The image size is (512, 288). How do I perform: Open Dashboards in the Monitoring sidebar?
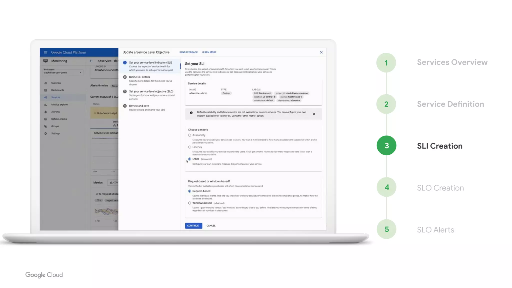pos(57,90)
